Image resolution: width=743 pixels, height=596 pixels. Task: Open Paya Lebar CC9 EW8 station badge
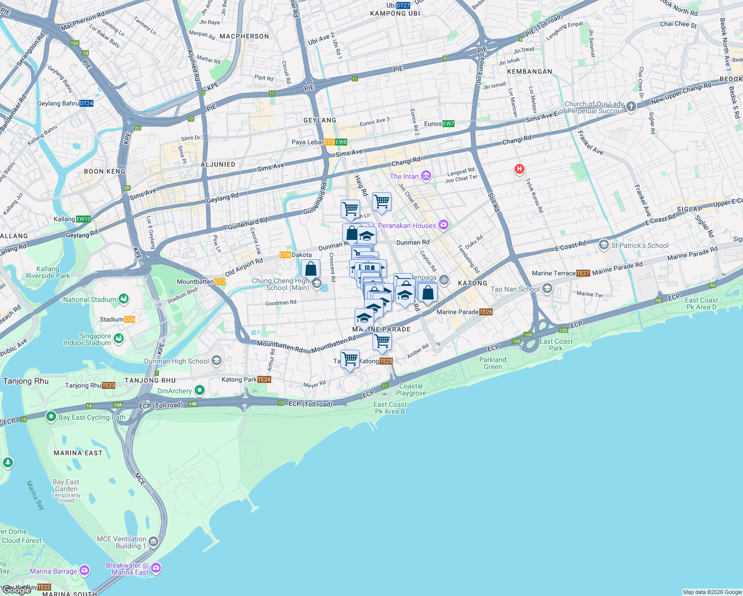pos(335,142)
